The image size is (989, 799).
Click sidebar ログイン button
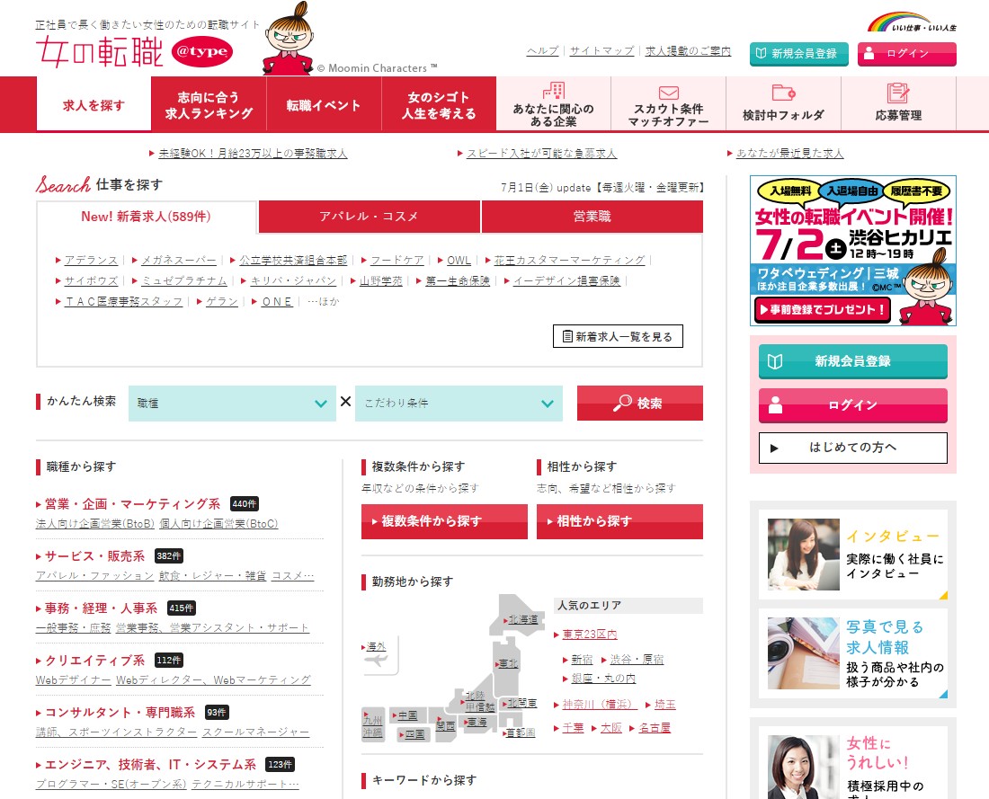(x=852, y=404)
